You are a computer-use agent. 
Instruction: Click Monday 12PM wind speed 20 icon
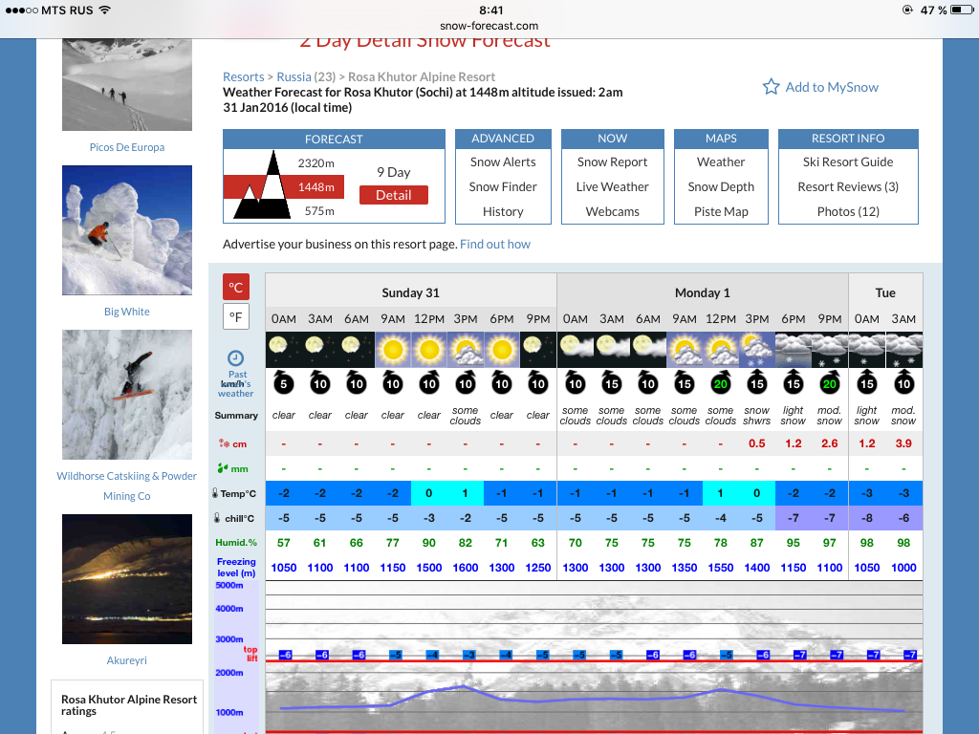(721, 382)
